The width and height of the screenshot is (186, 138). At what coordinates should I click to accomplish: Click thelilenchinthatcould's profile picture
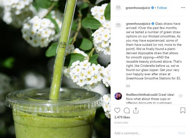click(118, 96)
